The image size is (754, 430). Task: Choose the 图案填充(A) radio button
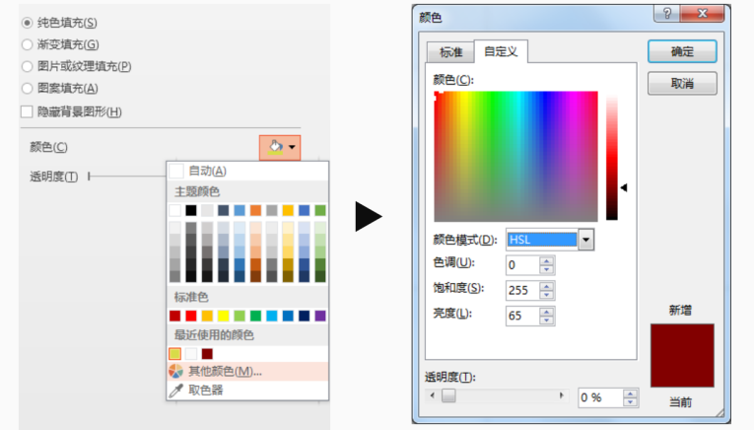(x=28, y=89)
